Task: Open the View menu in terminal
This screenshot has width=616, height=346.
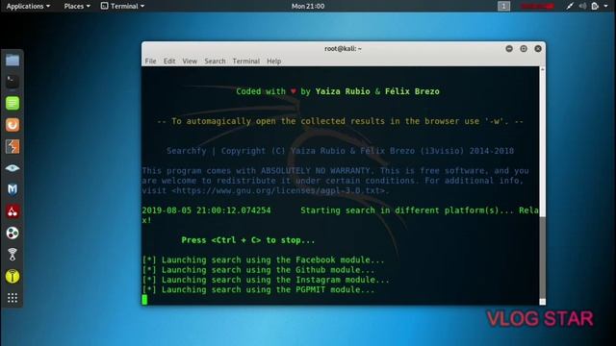Action: tap(190, 62)
